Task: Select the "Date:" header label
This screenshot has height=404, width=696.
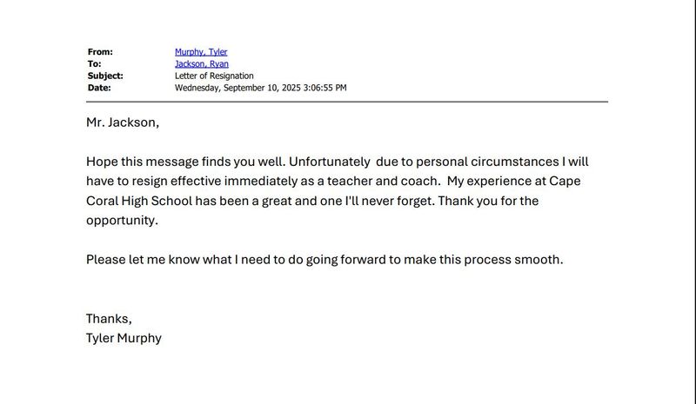Action: click(x=99, y=88)
